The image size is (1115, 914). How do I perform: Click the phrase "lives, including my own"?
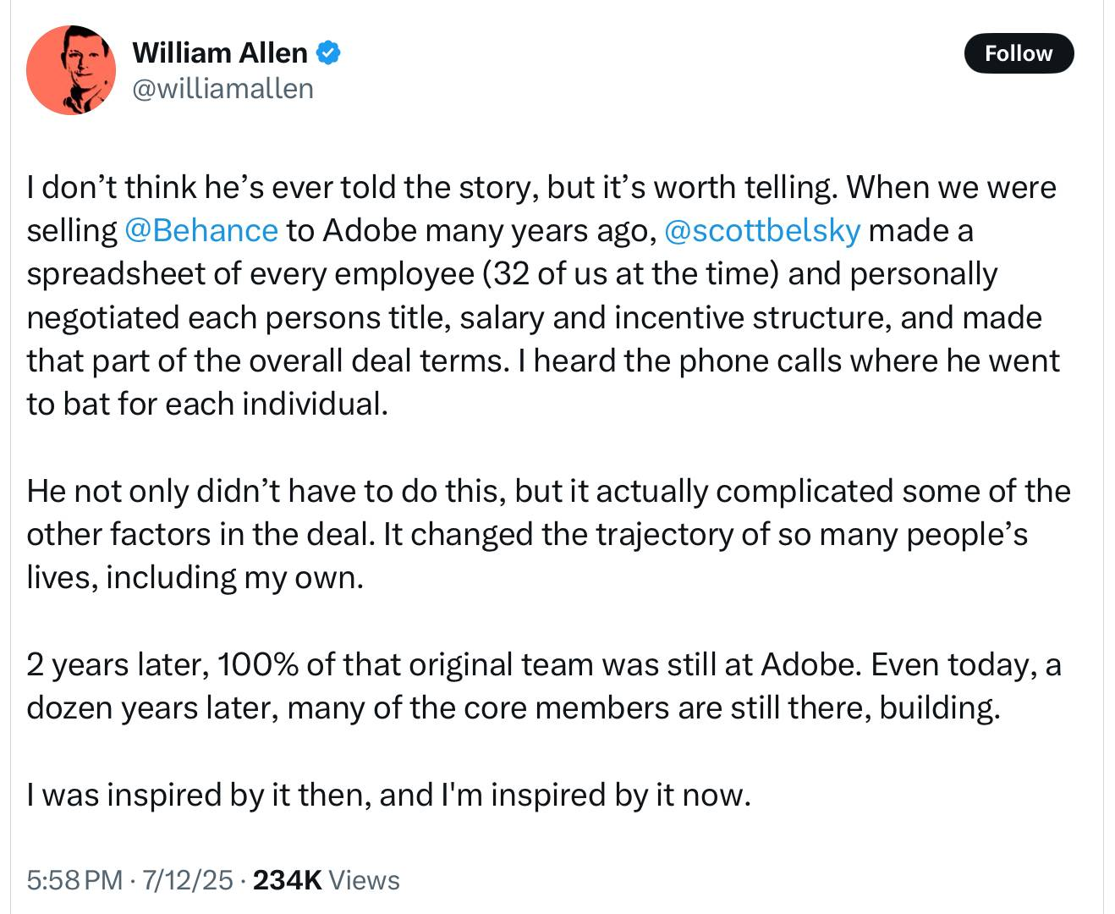click(195, 577)
